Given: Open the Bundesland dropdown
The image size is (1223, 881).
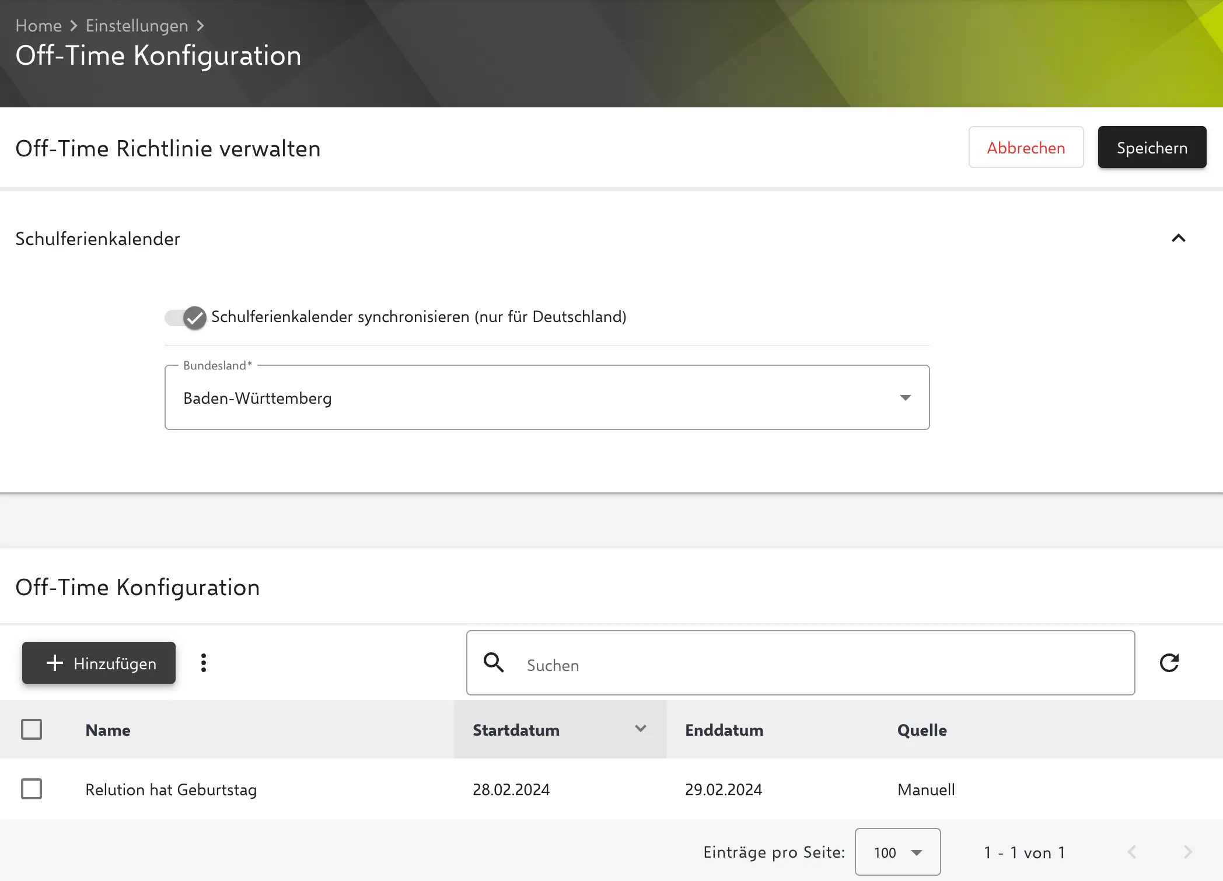Looking at the screenshot, I should click(547, 398).
